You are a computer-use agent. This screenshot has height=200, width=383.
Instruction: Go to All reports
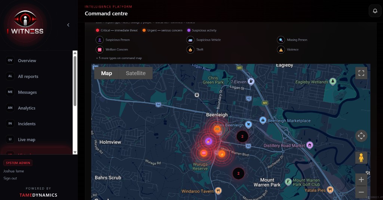coord(28,76)
